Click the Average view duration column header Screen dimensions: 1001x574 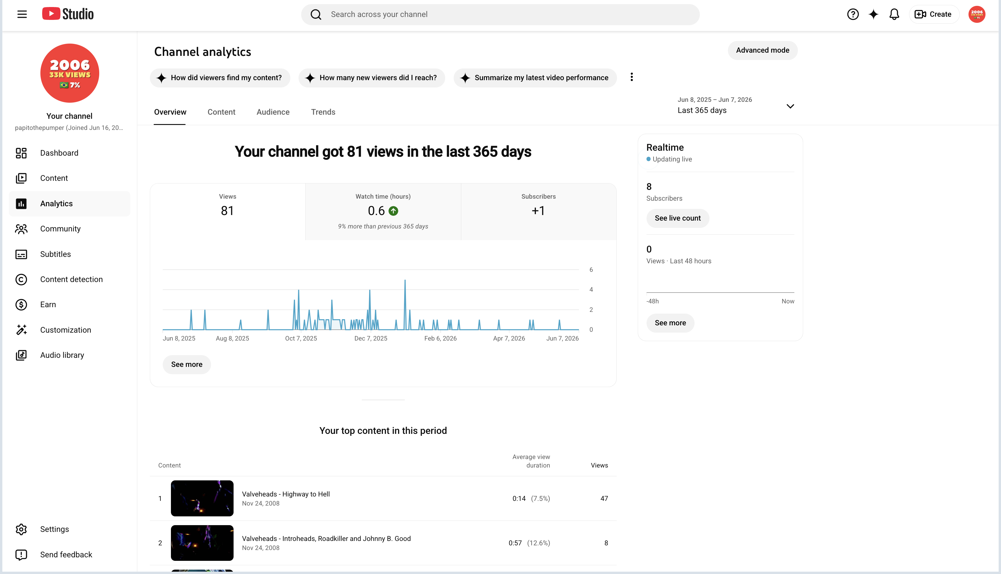[531, 461]
